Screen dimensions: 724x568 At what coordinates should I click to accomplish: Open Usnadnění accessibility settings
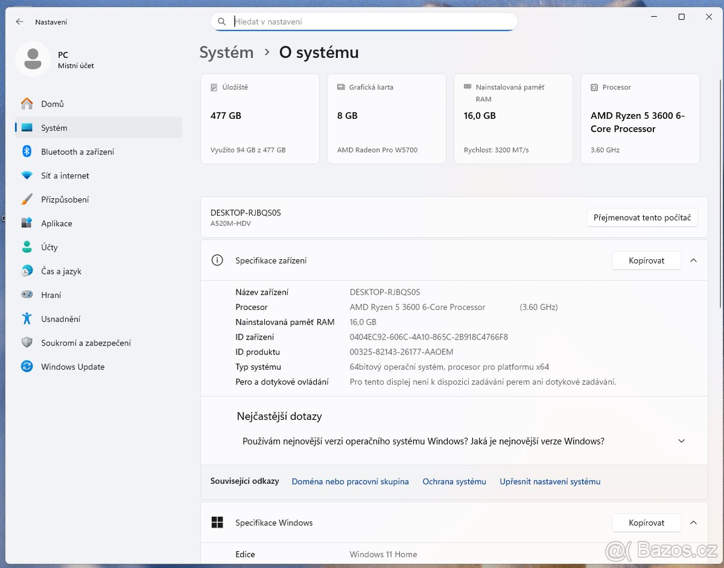coord(60,318)
